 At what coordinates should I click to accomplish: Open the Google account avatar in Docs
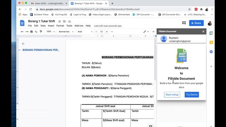[210, 23]
